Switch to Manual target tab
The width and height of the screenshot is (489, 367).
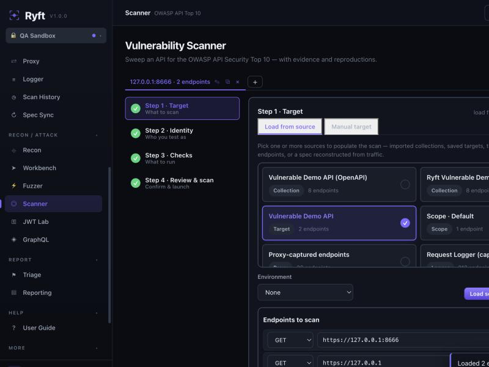pos(351,127)
